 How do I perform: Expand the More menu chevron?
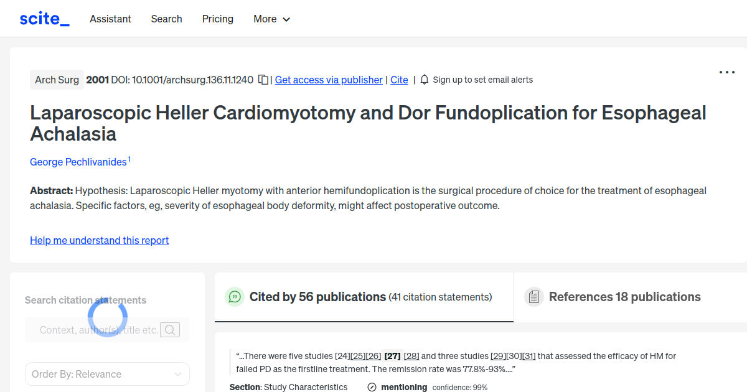(287, 19)
